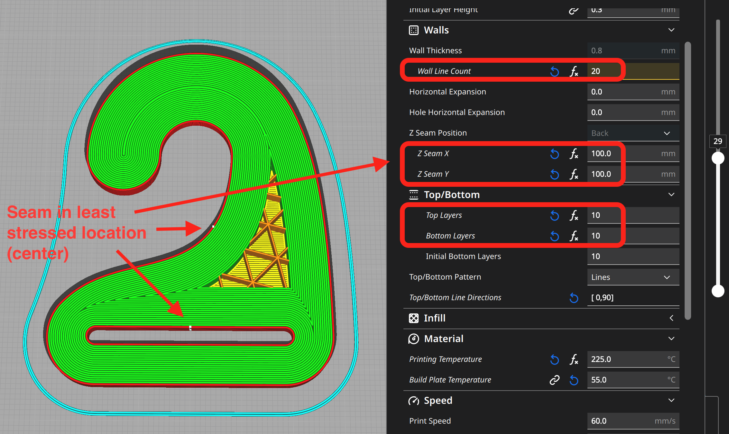Edit the Top Layers value field
729x434 pixels.
coord(633,215)
